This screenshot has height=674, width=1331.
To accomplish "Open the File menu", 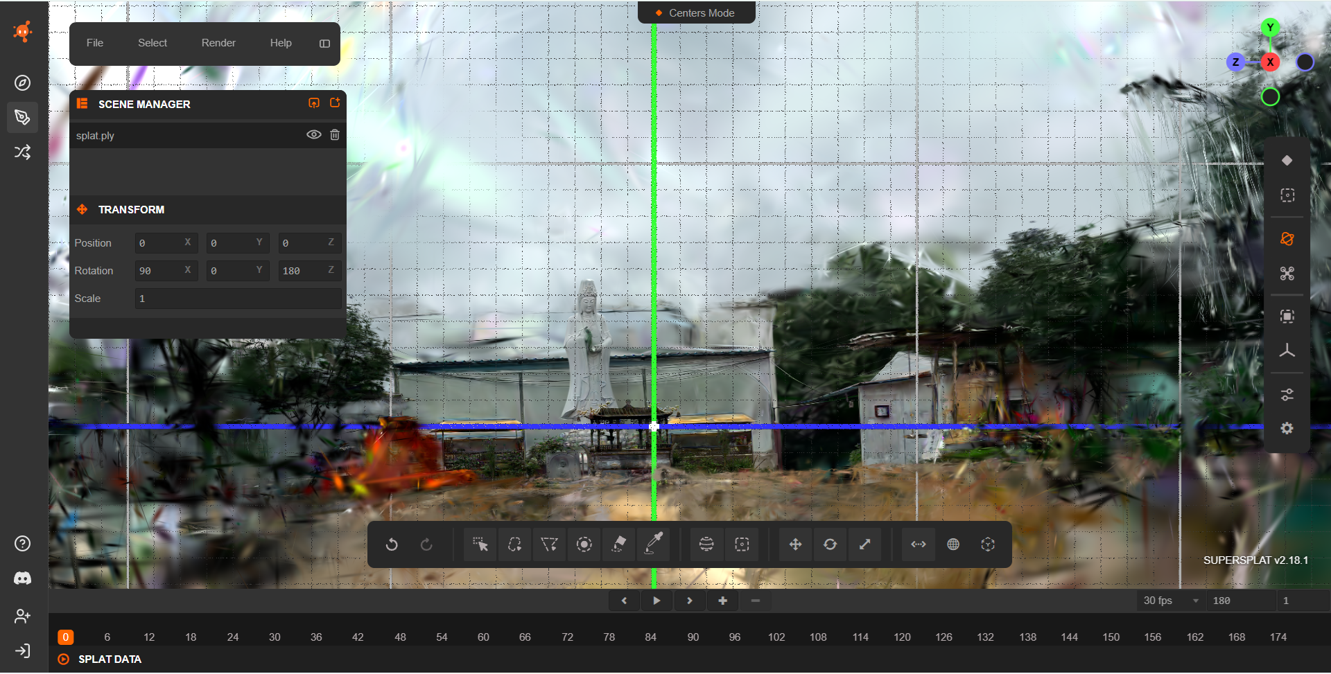I will pyautogui.click(x=95, y=43).
